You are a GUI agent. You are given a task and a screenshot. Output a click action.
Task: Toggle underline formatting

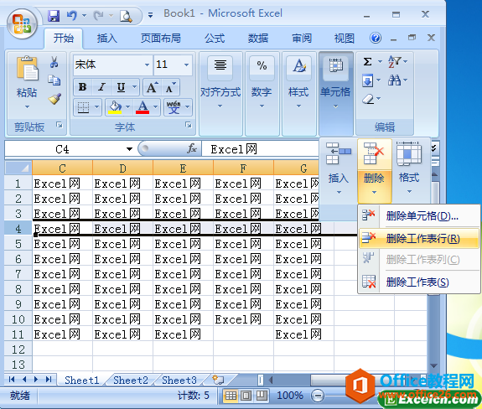121,87
